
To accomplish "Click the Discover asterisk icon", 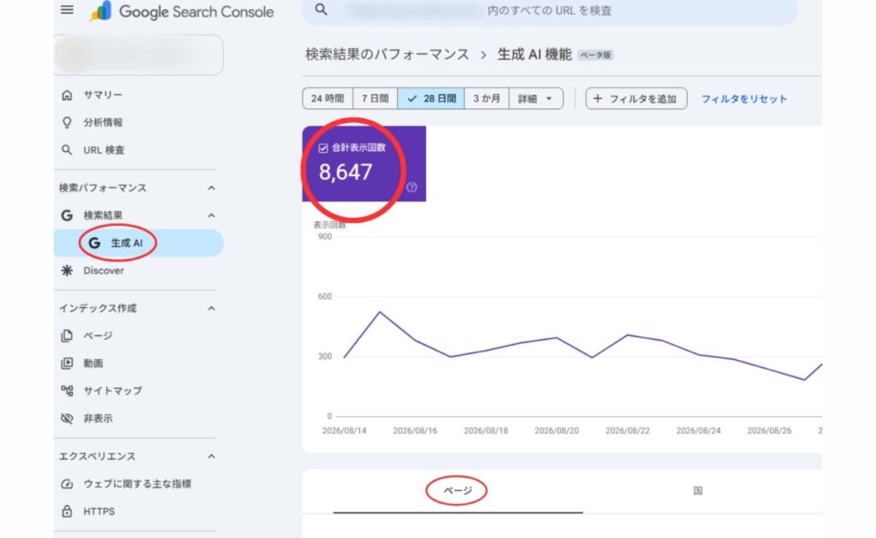I will tap(67, 270).
